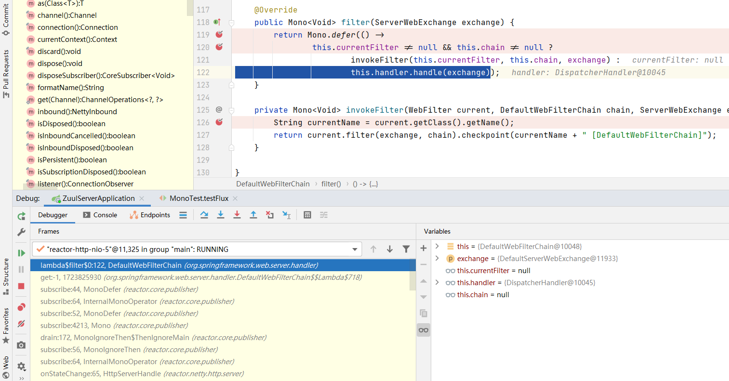Select frame get:-1, 1723825930
The height and width of the screenshot is (381, 729).
point(220,277)
